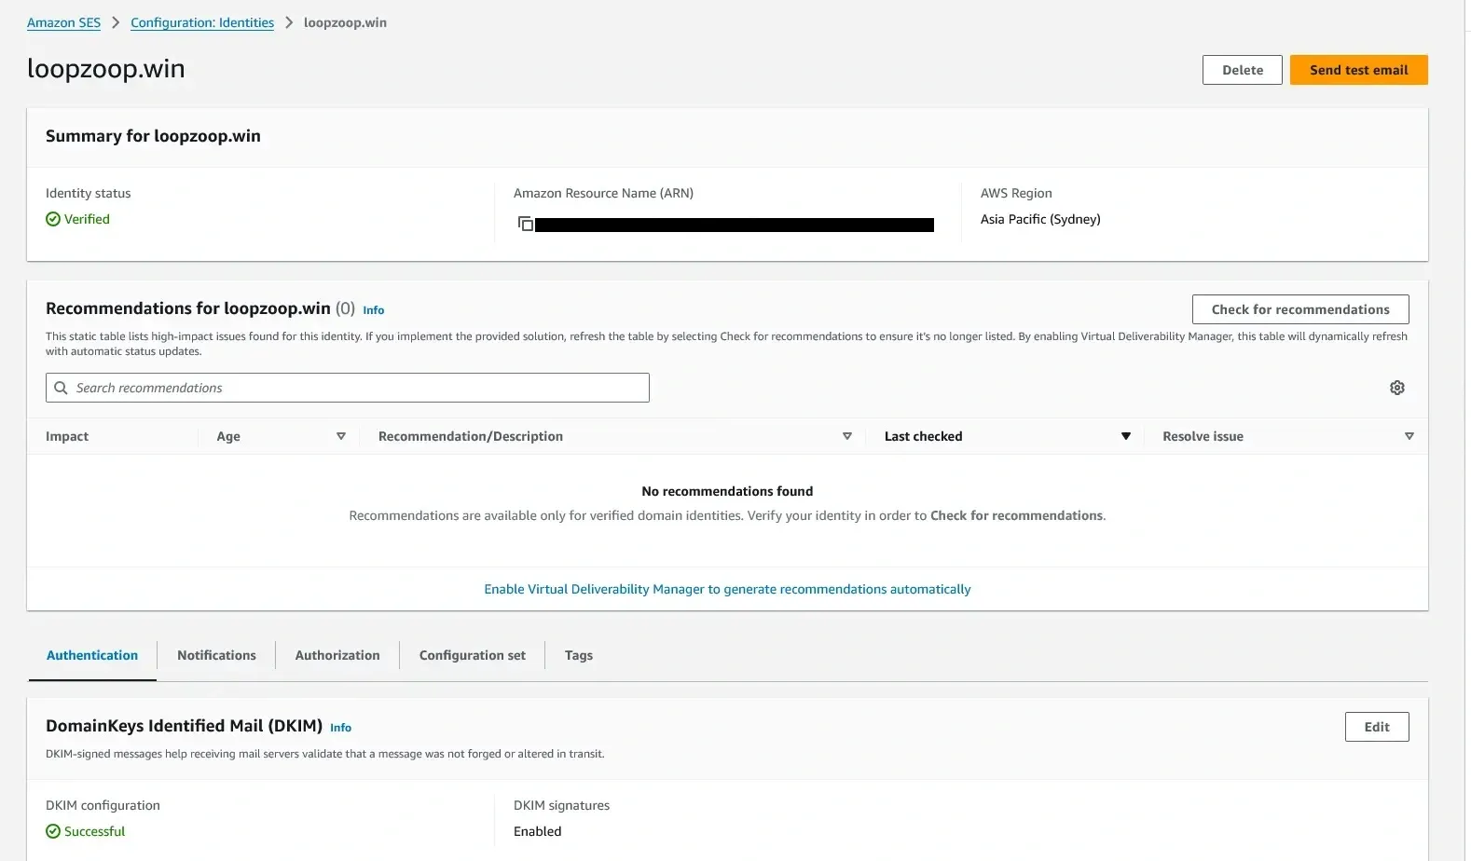Sort by Recommendation/Description column arrow
The width and height of the screenshot is (1471, 861).
[x=847, y=436]
